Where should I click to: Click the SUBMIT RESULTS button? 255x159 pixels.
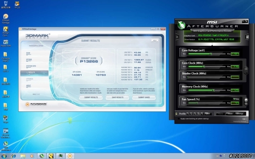click(91, 97)
